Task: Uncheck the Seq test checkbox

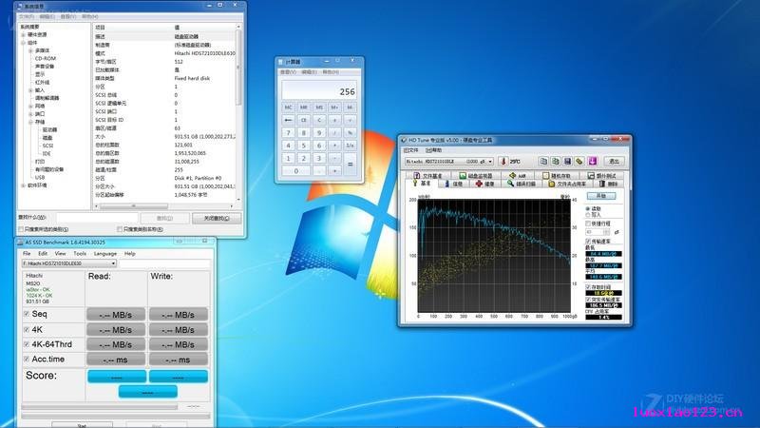Action: [27, 314]
